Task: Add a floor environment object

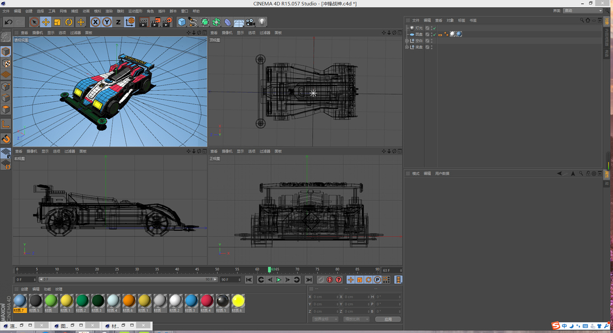Action: click(239, 22)
